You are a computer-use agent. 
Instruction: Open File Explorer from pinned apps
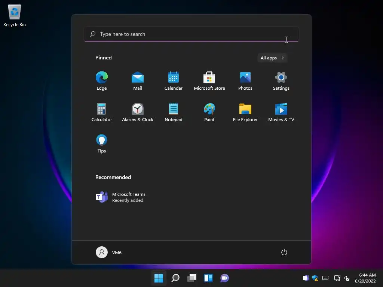click(x=245, y=112)
